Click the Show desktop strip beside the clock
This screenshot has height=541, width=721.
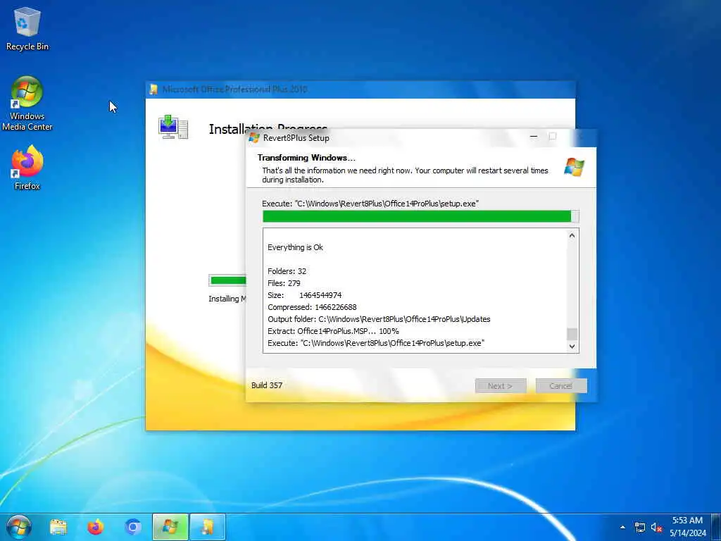(x=716, y=527)
